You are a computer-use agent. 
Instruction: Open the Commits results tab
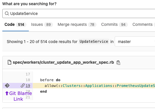(x=114, y=24)
